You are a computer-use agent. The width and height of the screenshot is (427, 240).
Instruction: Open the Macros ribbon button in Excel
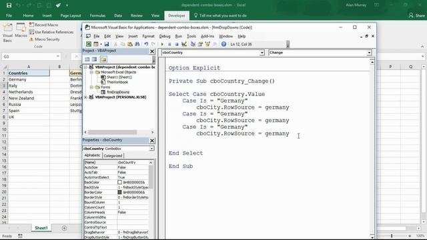point(21,31)
